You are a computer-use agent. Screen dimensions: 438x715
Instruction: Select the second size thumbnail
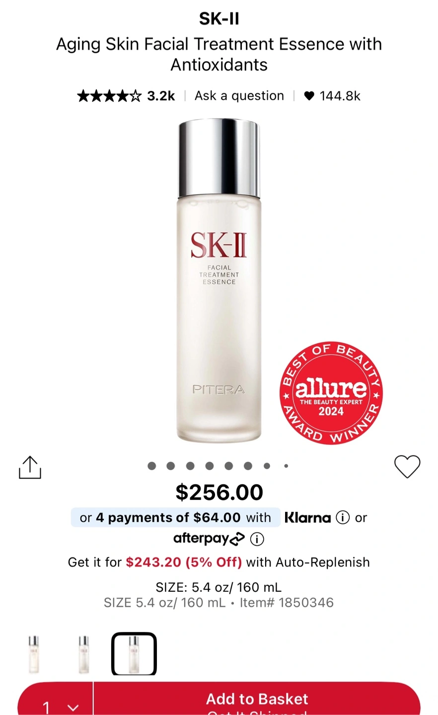[x=84, y=654]
